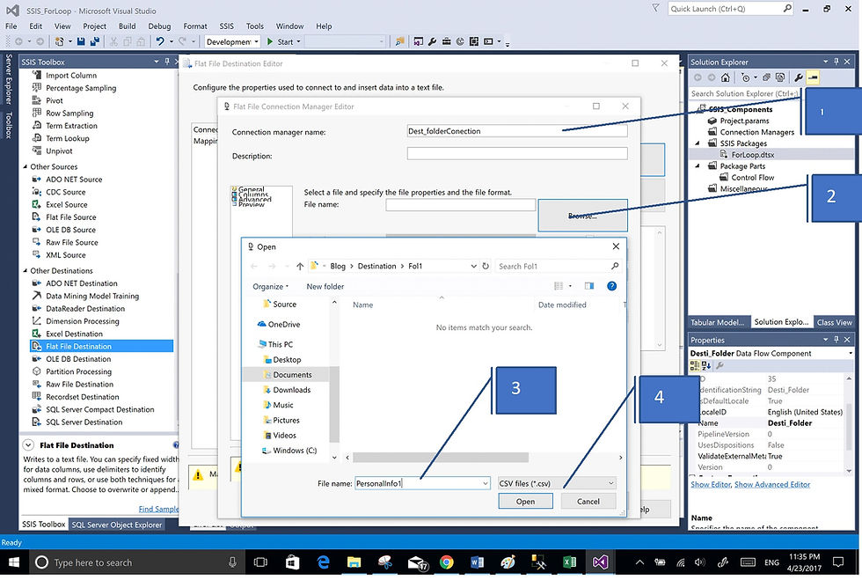Click the Undo arrow in the toolbar

pos(160,41)
